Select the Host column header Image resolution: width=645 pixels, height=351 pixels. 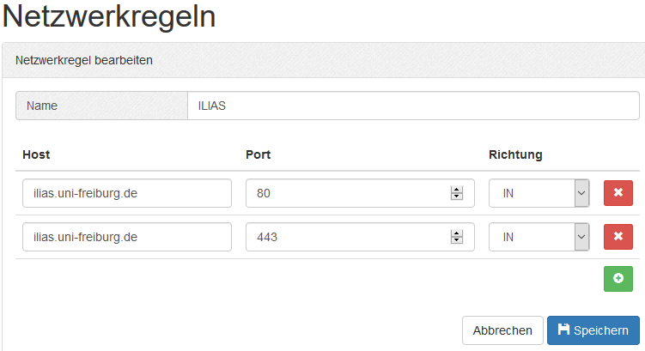click(x=36, y=155)
